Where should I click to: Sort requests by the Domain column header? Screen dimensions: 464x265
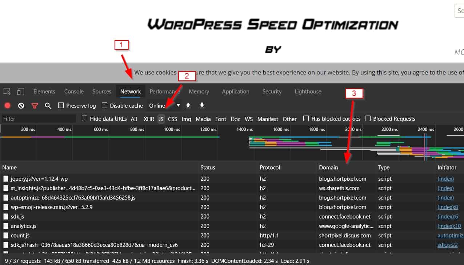[328, 168]
